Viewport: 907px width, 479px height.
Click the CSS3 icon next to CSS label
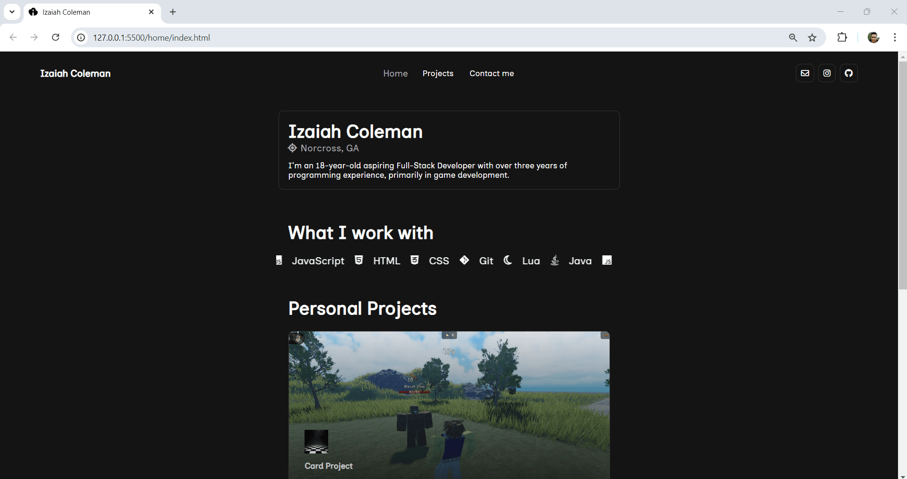tap(415, 260)
